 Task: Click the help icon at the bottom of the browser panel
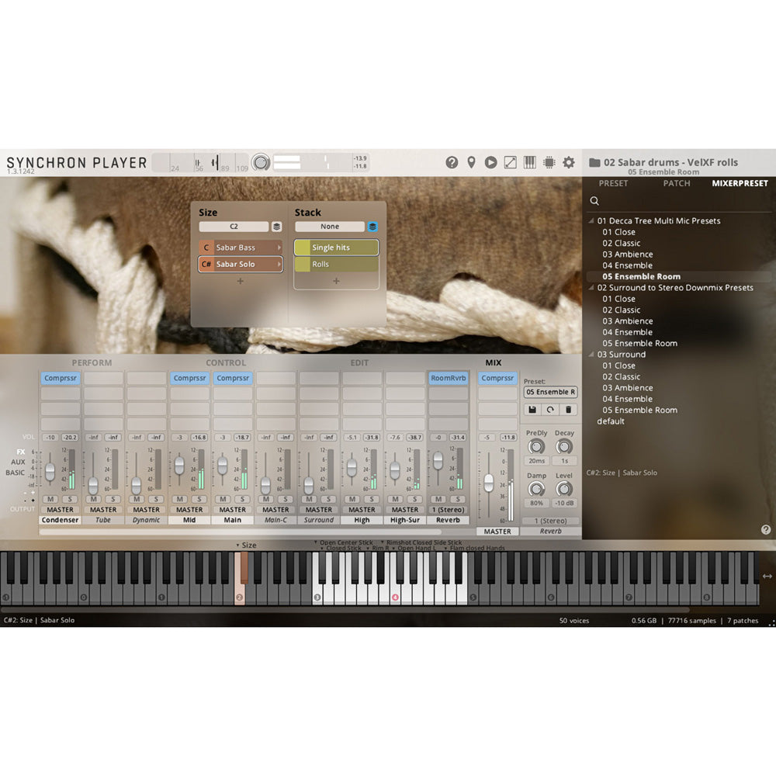(x=766, y=529)
